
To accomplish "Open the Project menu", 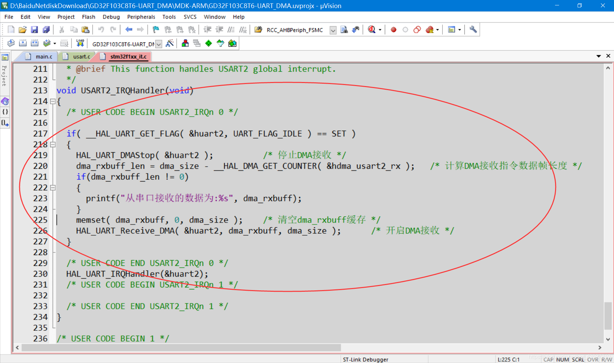I will pyautogui.click(x=66, y=17).
